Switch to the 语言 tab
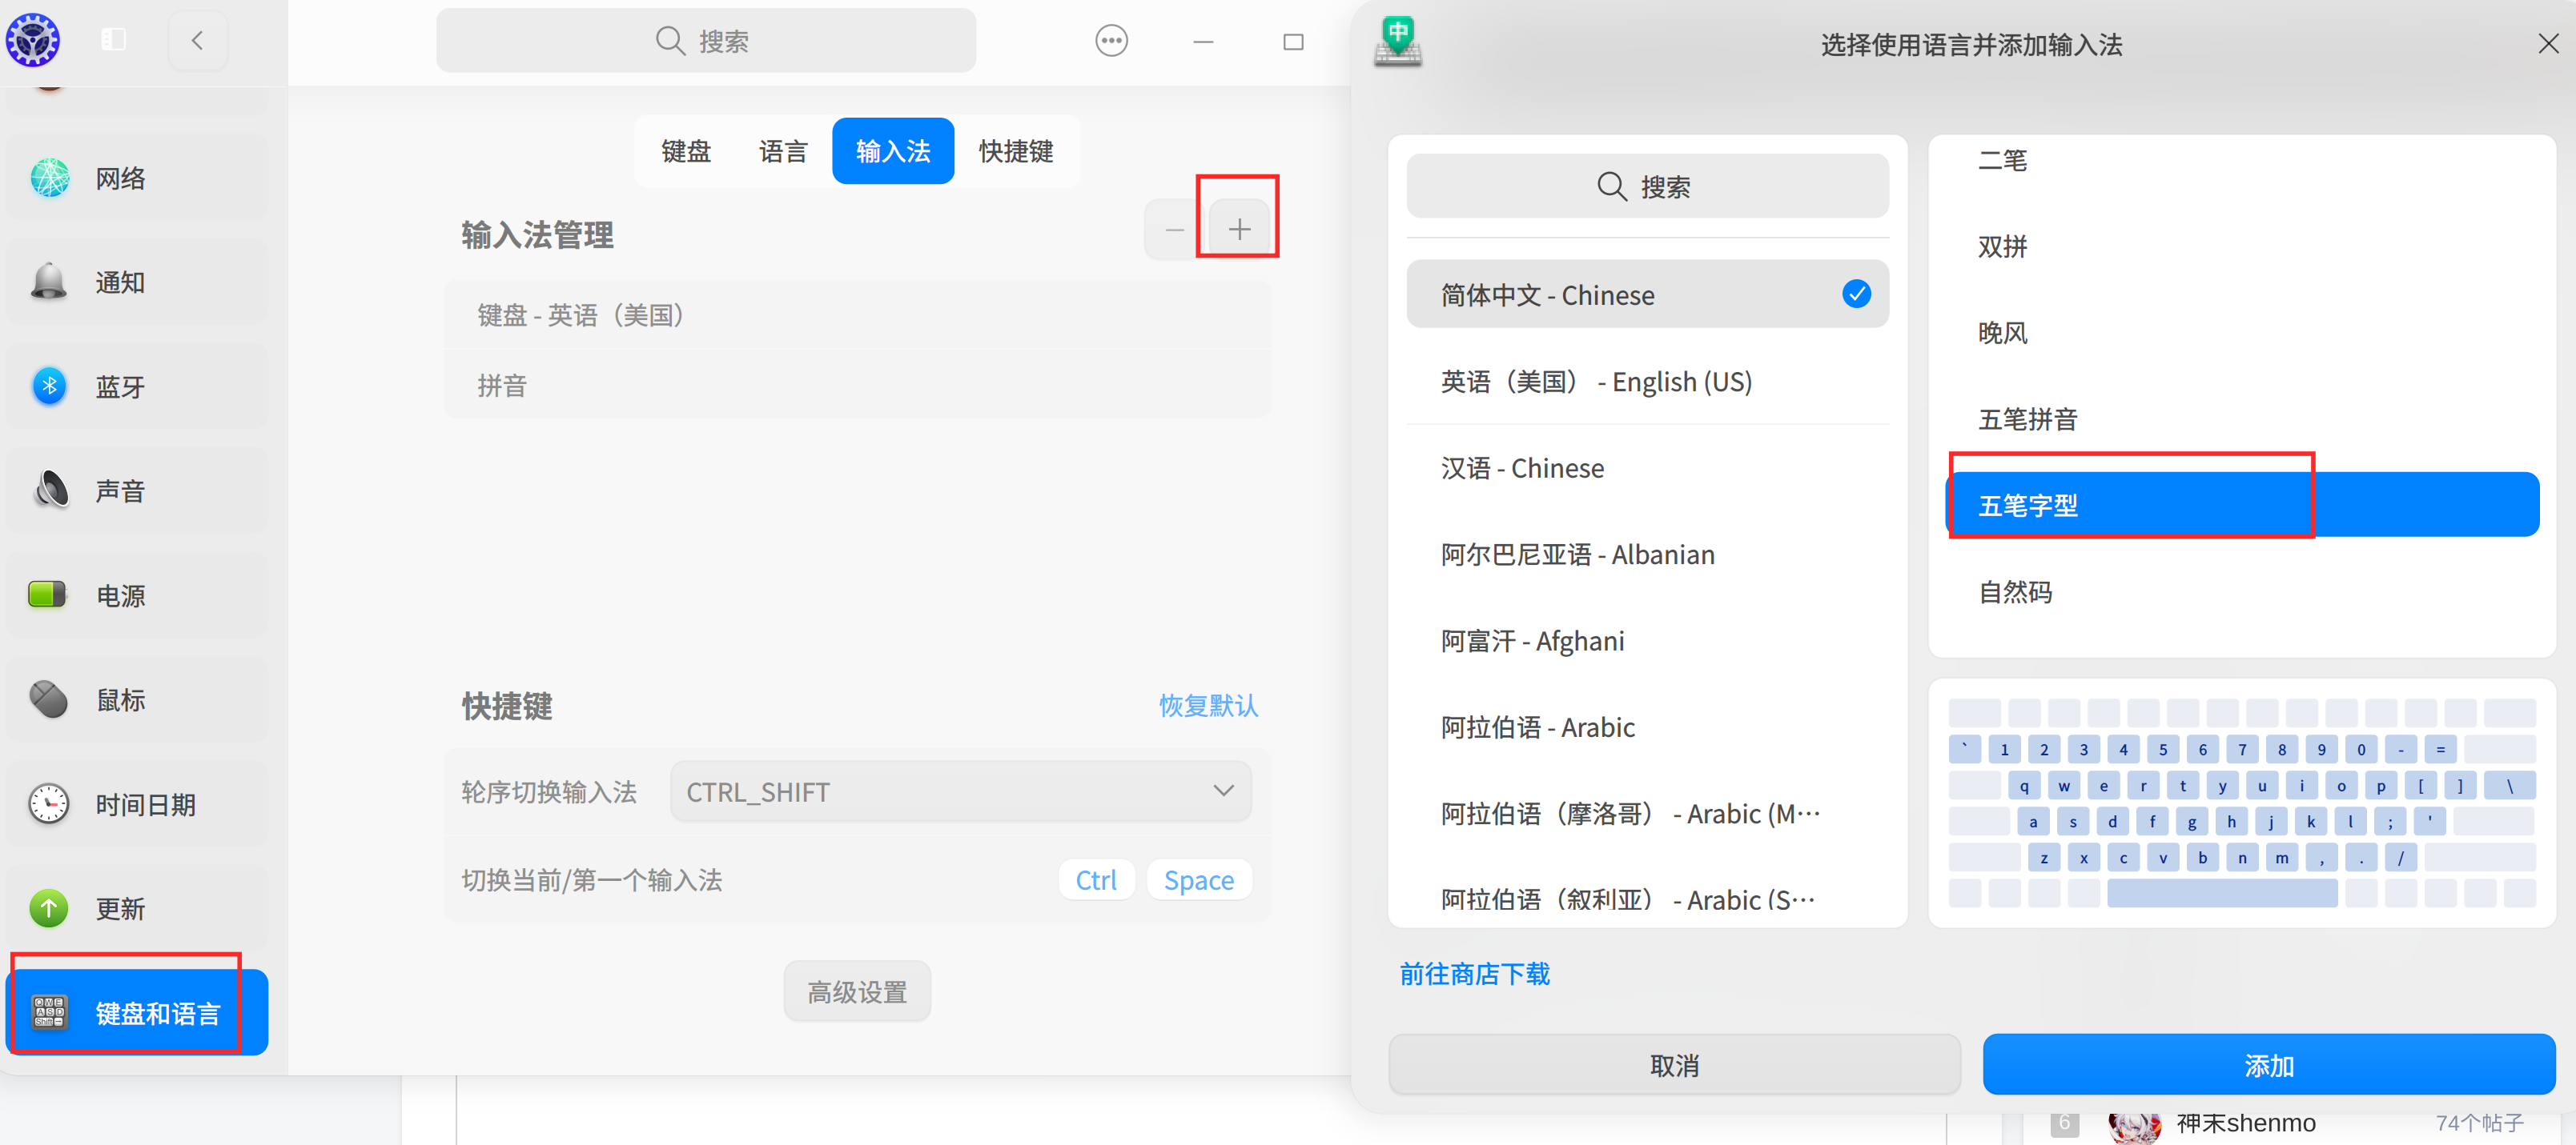Viewport: 2576px width, 1145px height. (782, 151)
